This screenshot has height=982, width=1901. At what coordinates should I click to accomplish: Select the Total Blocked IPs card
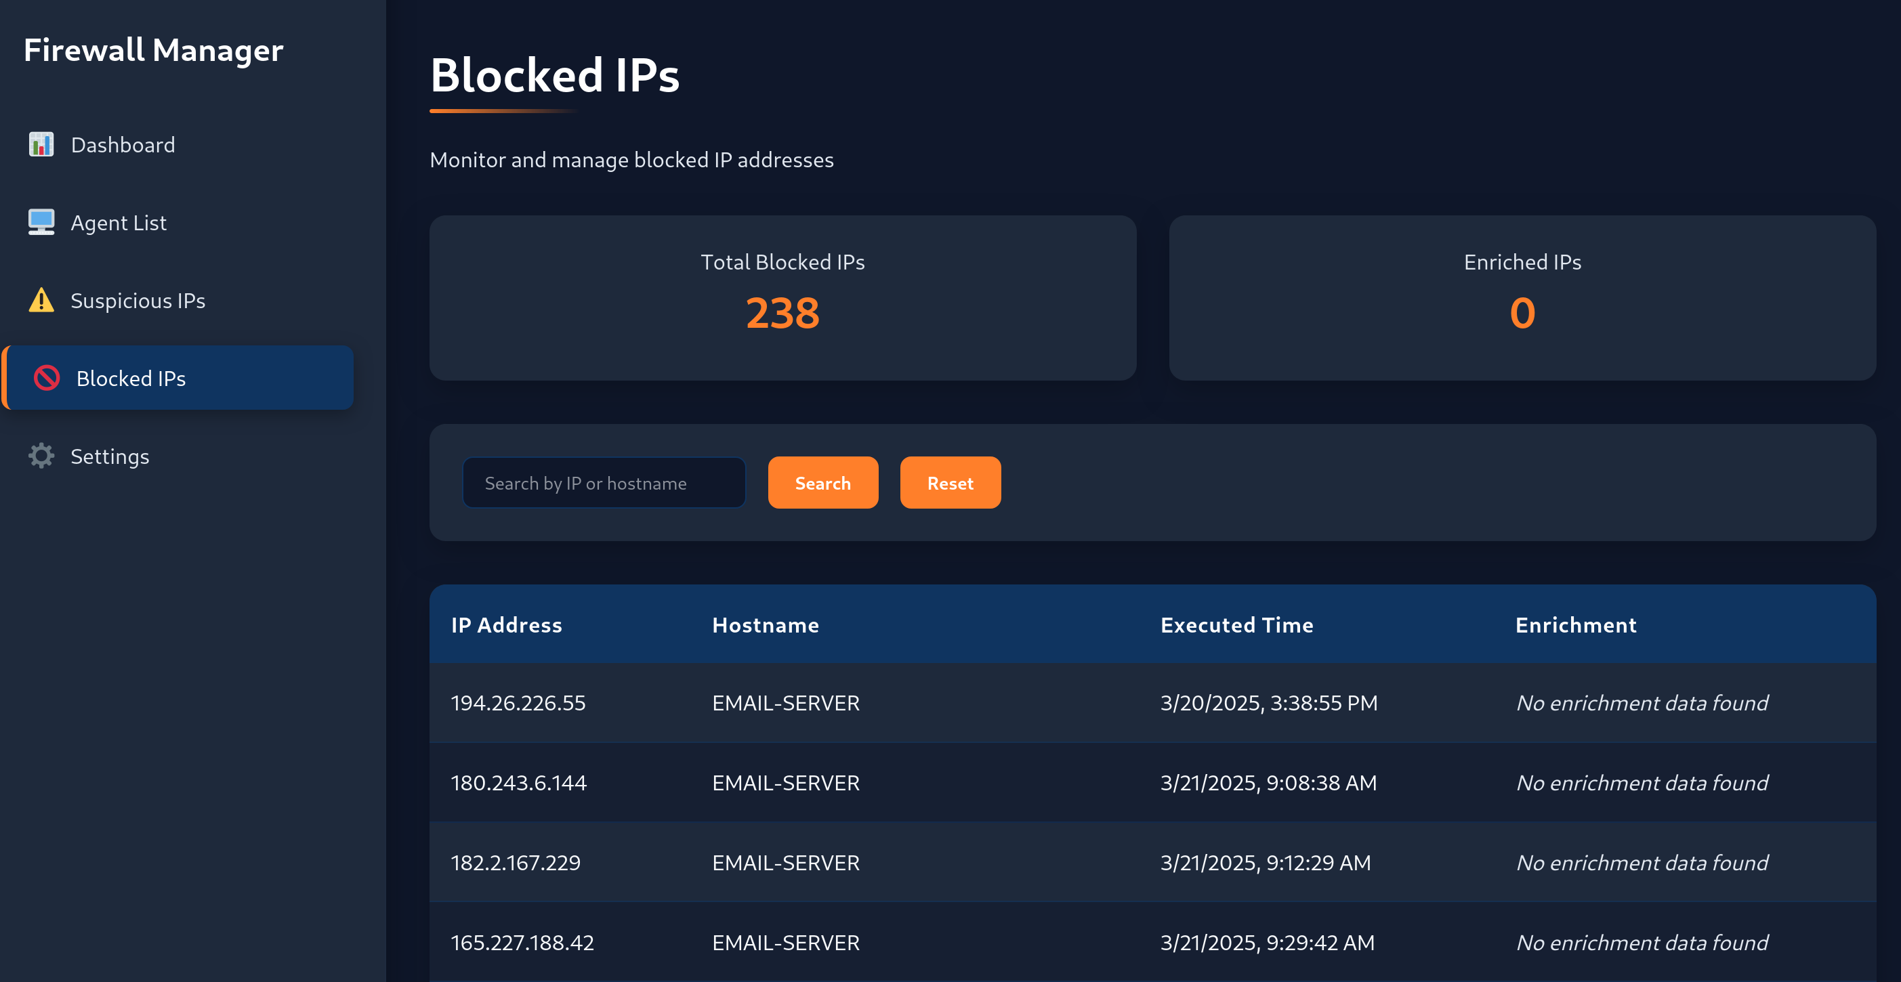(783, 298)
